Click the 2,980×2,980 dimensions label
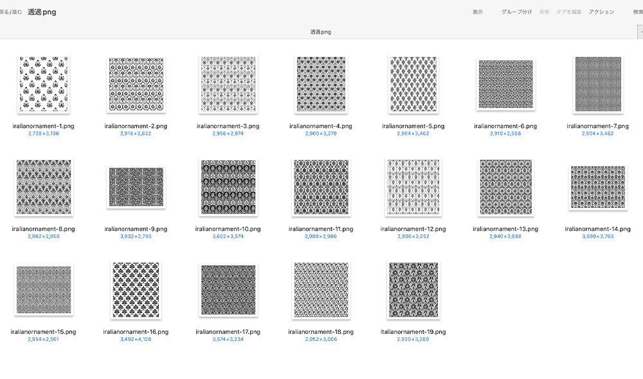Screen dimensions: 643x379 tap(321, 236)
